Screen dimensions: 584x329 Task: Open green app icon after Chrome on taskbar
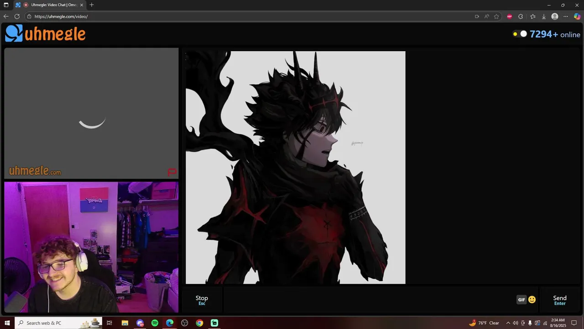[x=214, y=323]
